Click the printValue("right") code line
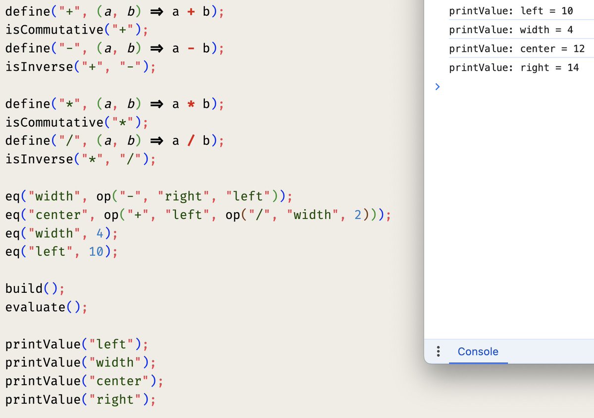The image size is (594, 418). click(x=81, y=399)
